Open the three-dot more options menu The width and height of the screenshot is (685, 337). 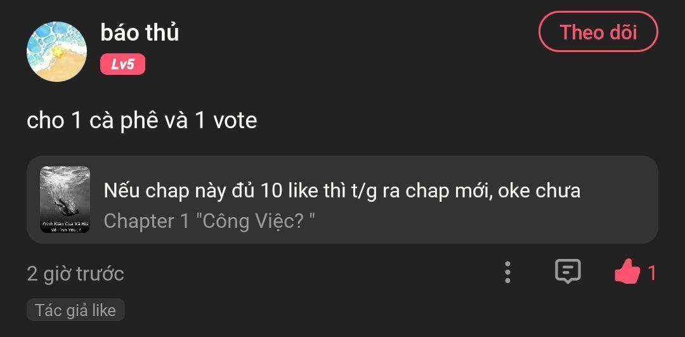point(507,272)
